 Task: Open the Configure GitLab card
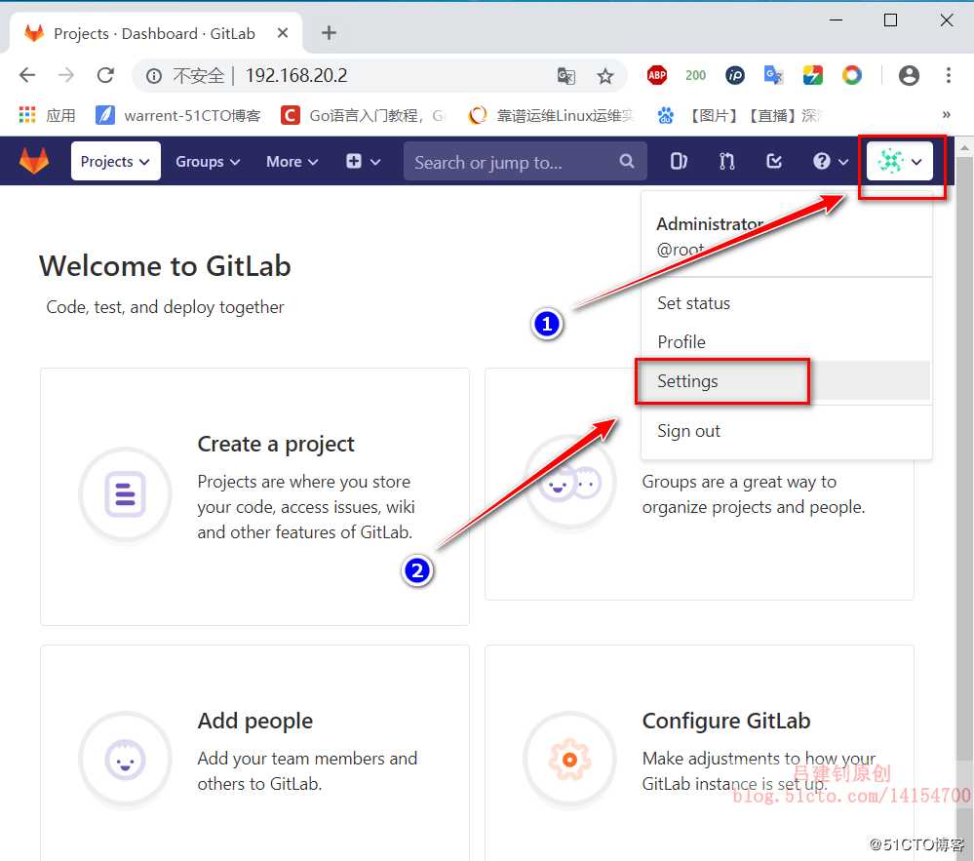(699, 753)
